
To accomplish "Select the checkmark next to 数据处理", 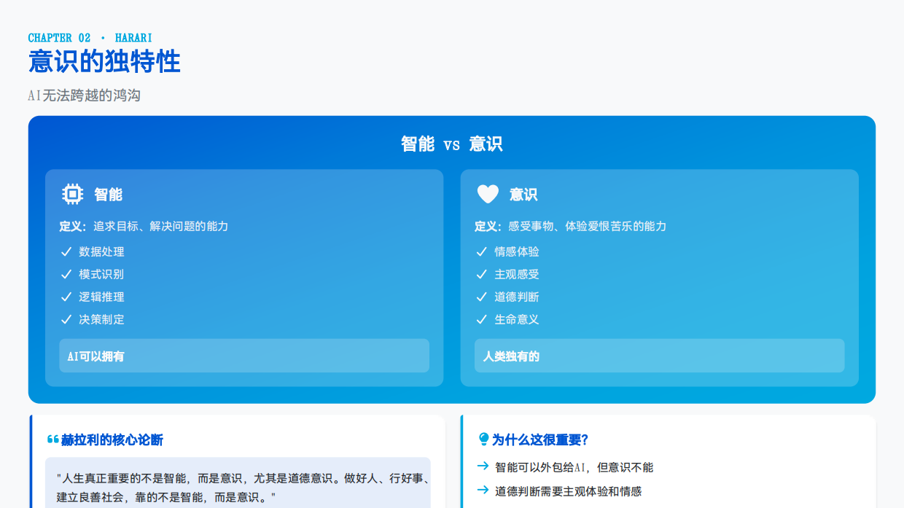I will tap(64, 251).
